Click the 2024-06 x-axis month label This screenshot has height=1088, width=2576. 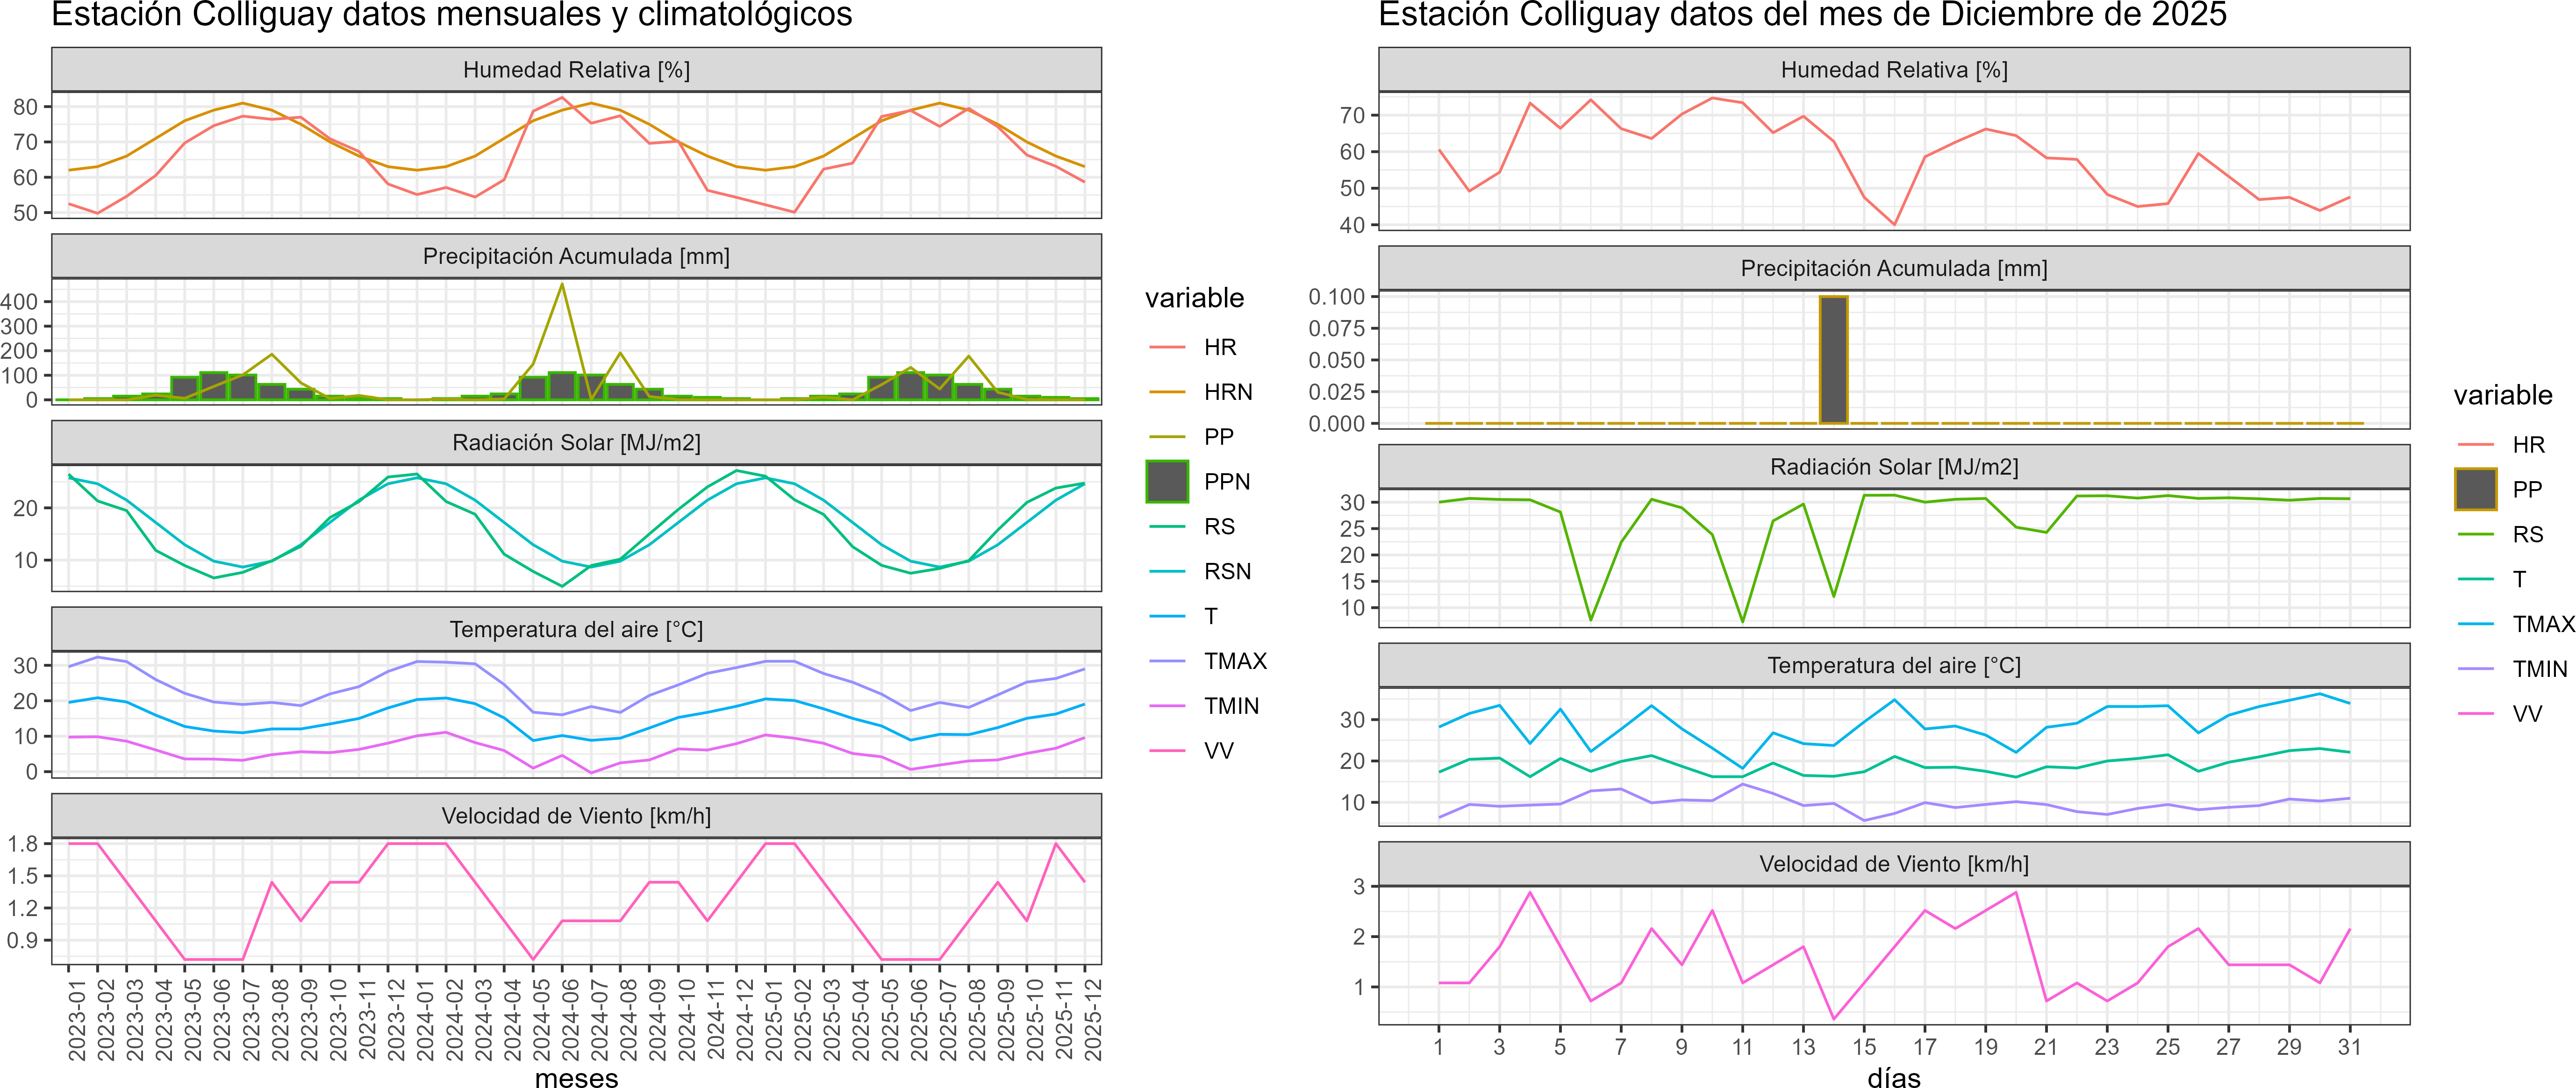click(x=571, y=1020)
